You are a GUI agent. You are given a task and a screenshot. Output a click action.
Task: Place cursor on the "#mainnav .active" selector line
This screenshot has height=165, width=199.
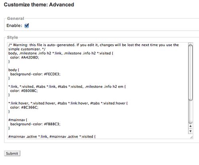click(x=52, y=136)
